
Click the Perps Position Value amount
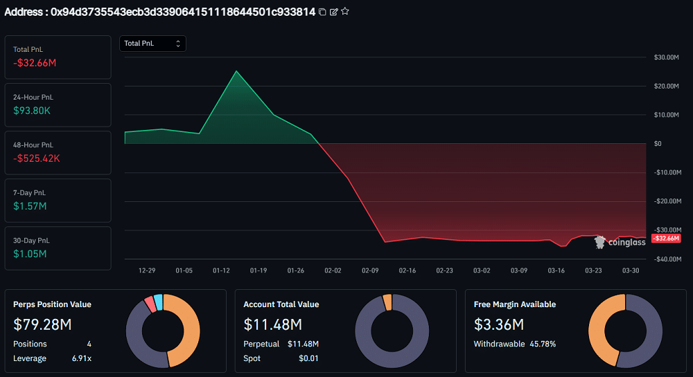click(x=42, y=324)
